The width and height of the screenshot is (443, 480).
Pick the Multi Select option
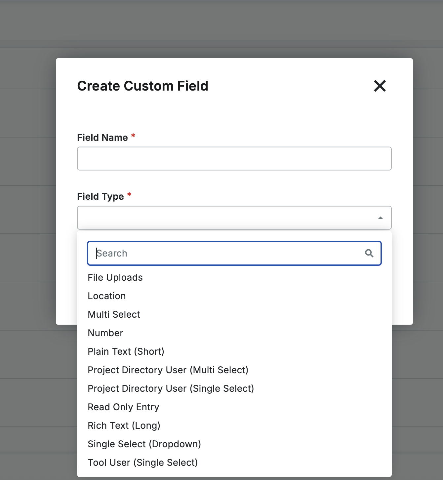114,314
